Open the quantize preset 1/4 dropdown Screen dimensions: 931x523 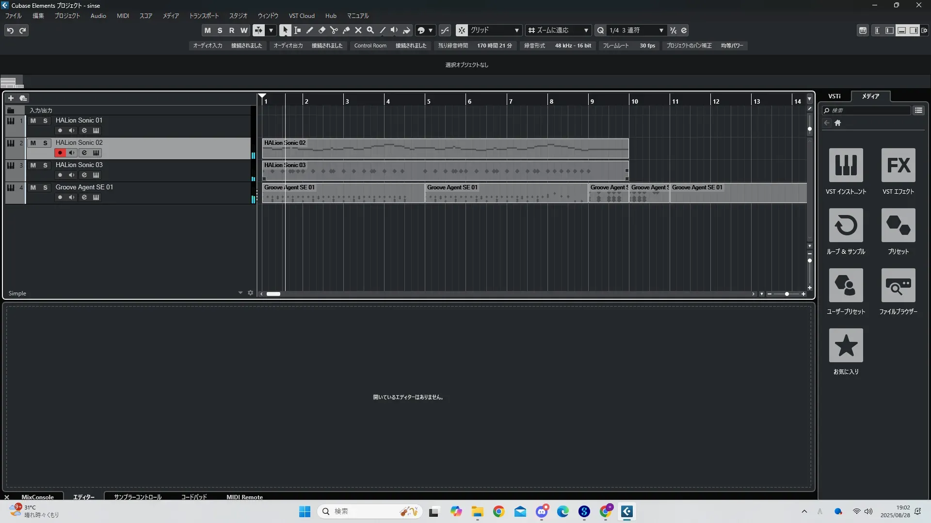(661, 31)
